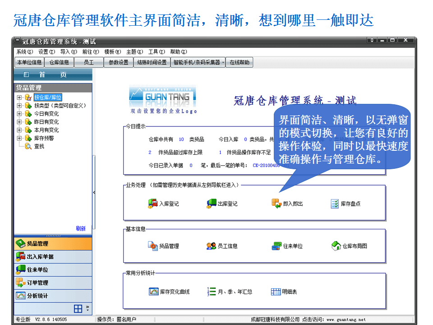This screenshot has height=325, width=433.
Task: Click the 本单位信息 toolbar button
Action: (29, 62)
